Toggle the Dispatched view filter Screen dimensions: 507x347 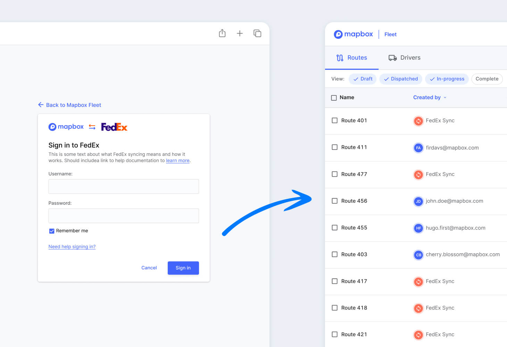click(401, 79)
